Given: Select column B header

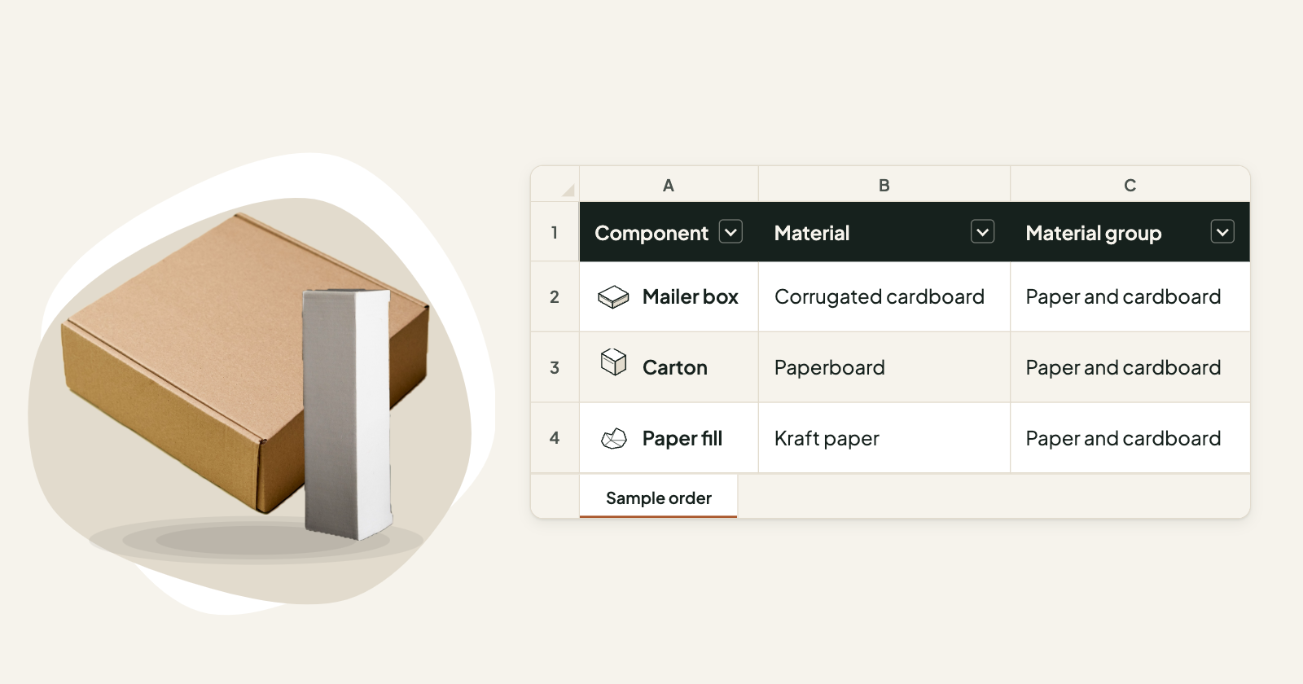Looking at the screenshot, I should pyautogui.click(x=884, y=185).
